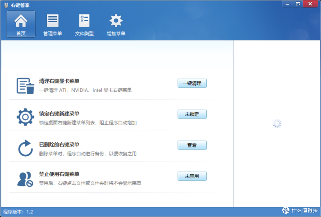This screenshot has height=217, width=321.
Task: Click the 未禁用 disable status button
Action: tap(192, 176)
